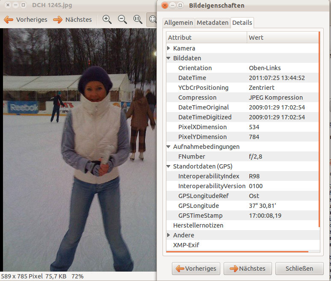Collapse the Bilddaten section

click(x=168, y=58)
